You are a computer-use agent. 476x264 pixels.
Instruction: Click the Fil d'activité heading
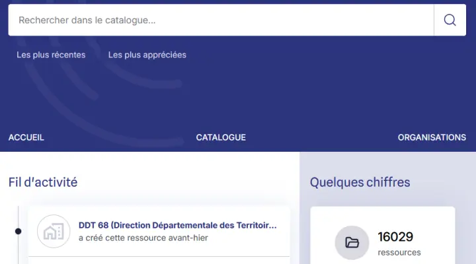[x=43, y=182]
